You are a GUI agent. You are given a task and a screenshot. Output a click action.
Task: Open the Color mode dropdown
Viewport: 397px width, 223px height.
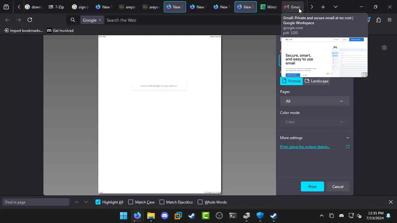point(314,122)
